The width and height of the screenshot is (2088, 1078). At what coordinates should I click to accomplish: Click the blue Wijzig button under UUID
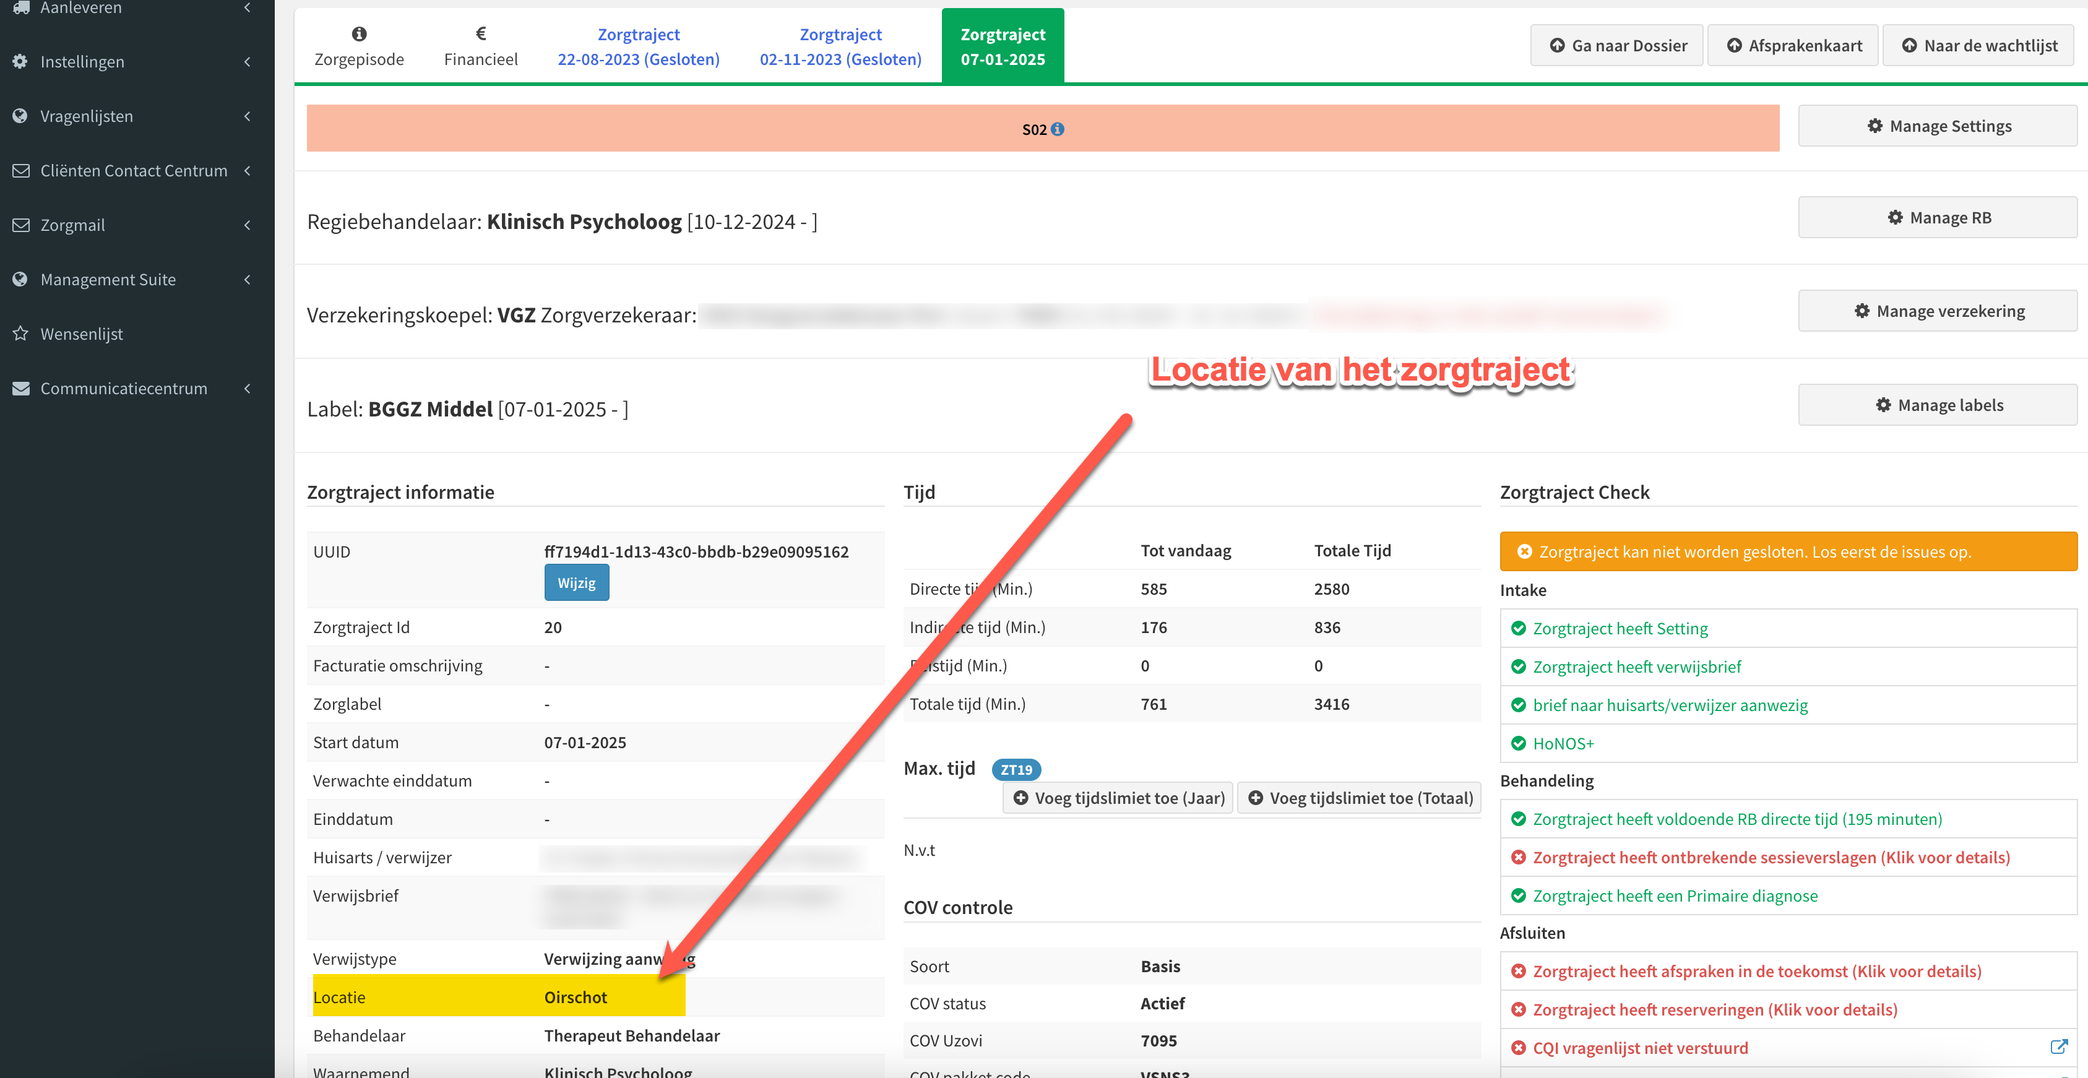click(576, 583)
